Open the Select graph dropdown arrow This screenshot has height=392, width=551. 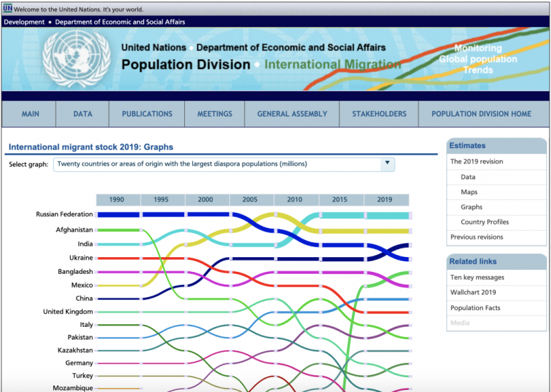(x=387, y=164)
